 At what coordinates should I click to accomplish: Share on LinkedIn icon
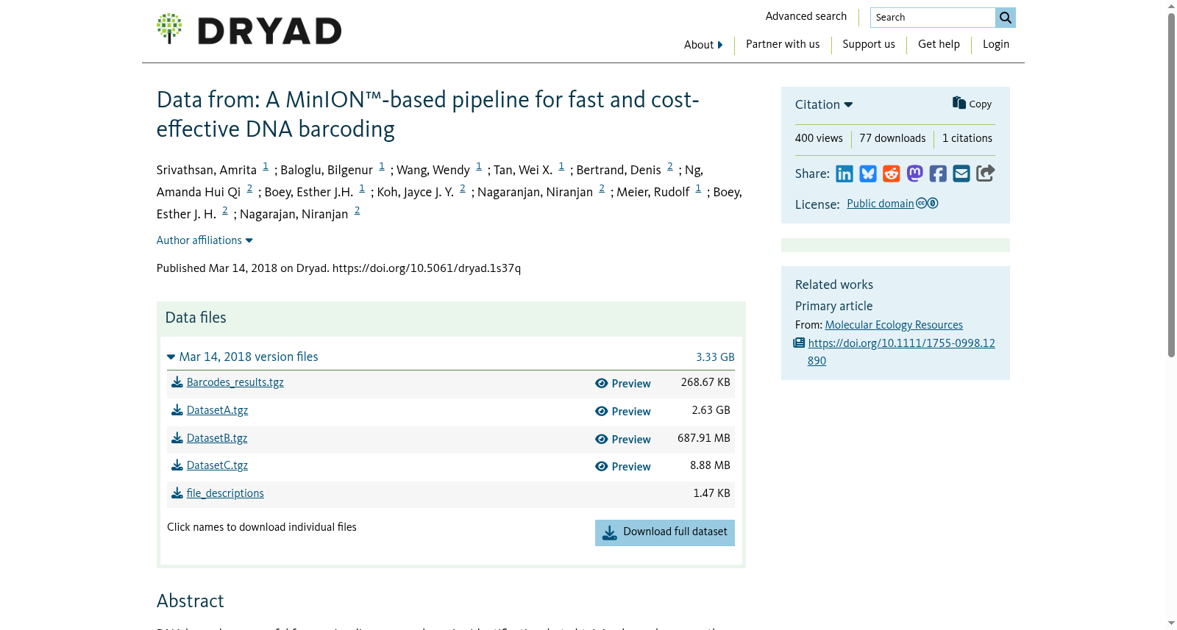point(844,173)
